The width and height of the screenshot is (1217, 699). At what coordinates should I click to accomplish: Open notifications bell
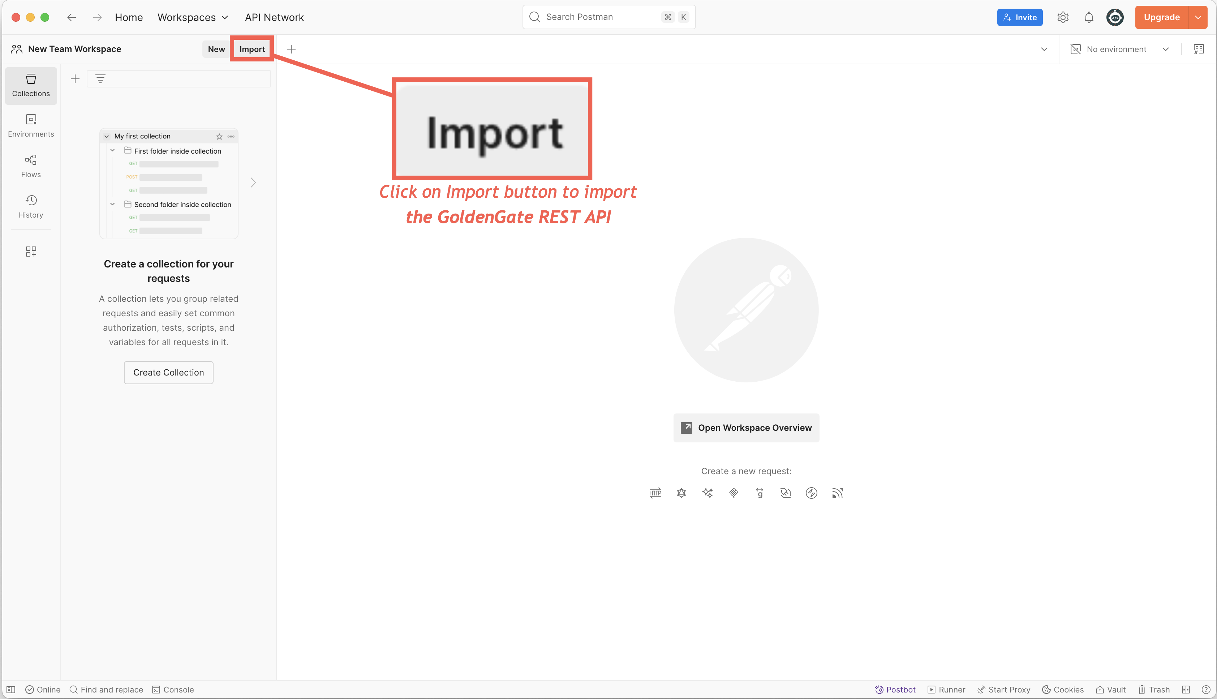(x=1088, y=17)
